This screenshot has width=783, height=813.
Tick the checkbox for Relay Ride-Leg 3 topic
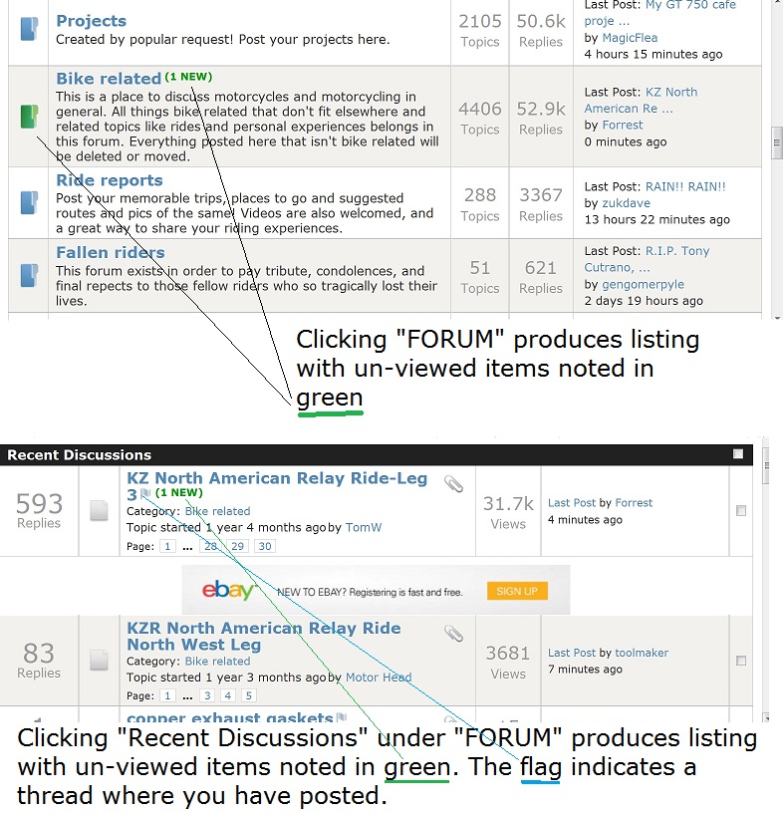[x=740, y=510]
